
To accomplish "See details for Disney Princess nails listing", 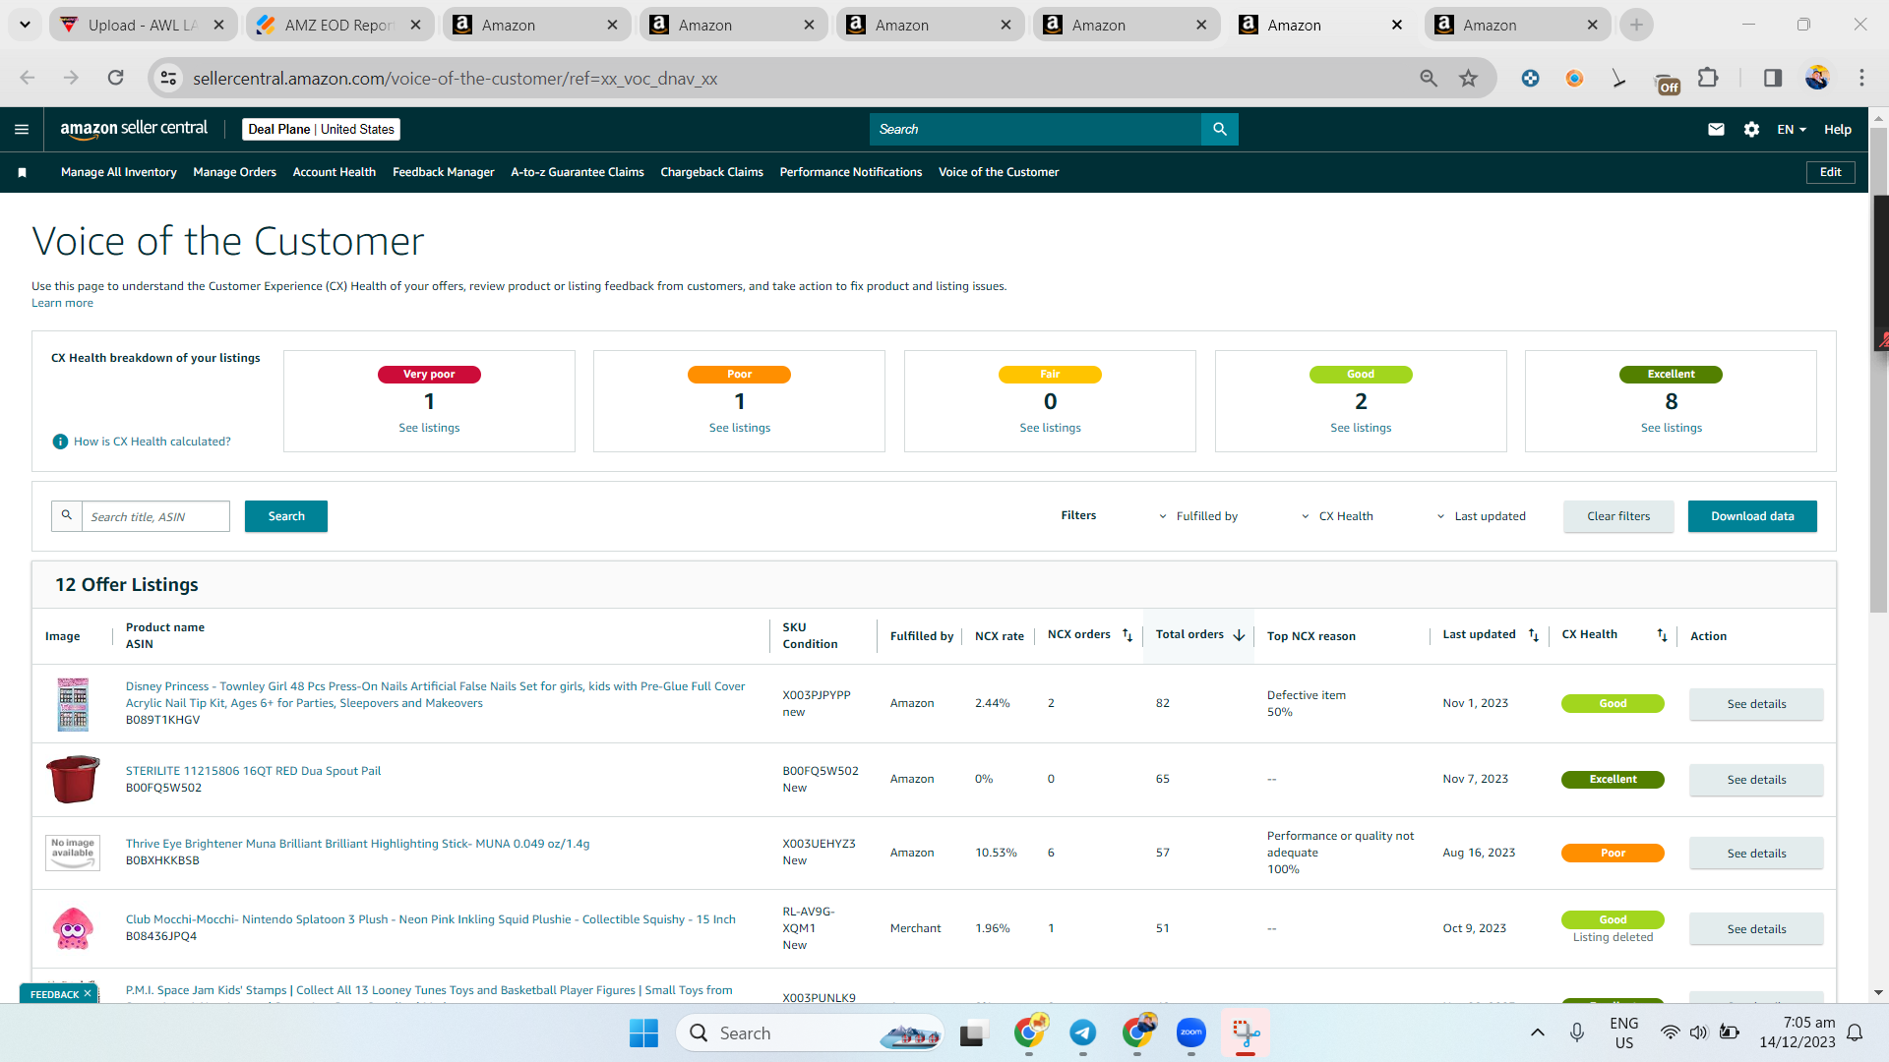I will pos(1756,704).
